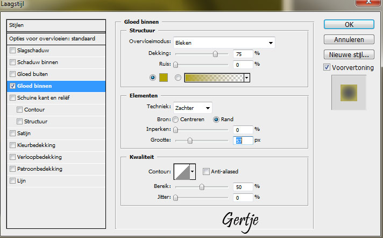Uncheck the Gloed binnen checkbox
This screenshot has height=238, width=383.
click(12, 86)
